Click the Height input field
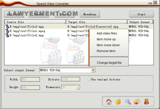Viewport: 160px width, 109px height. click(30, 87)
